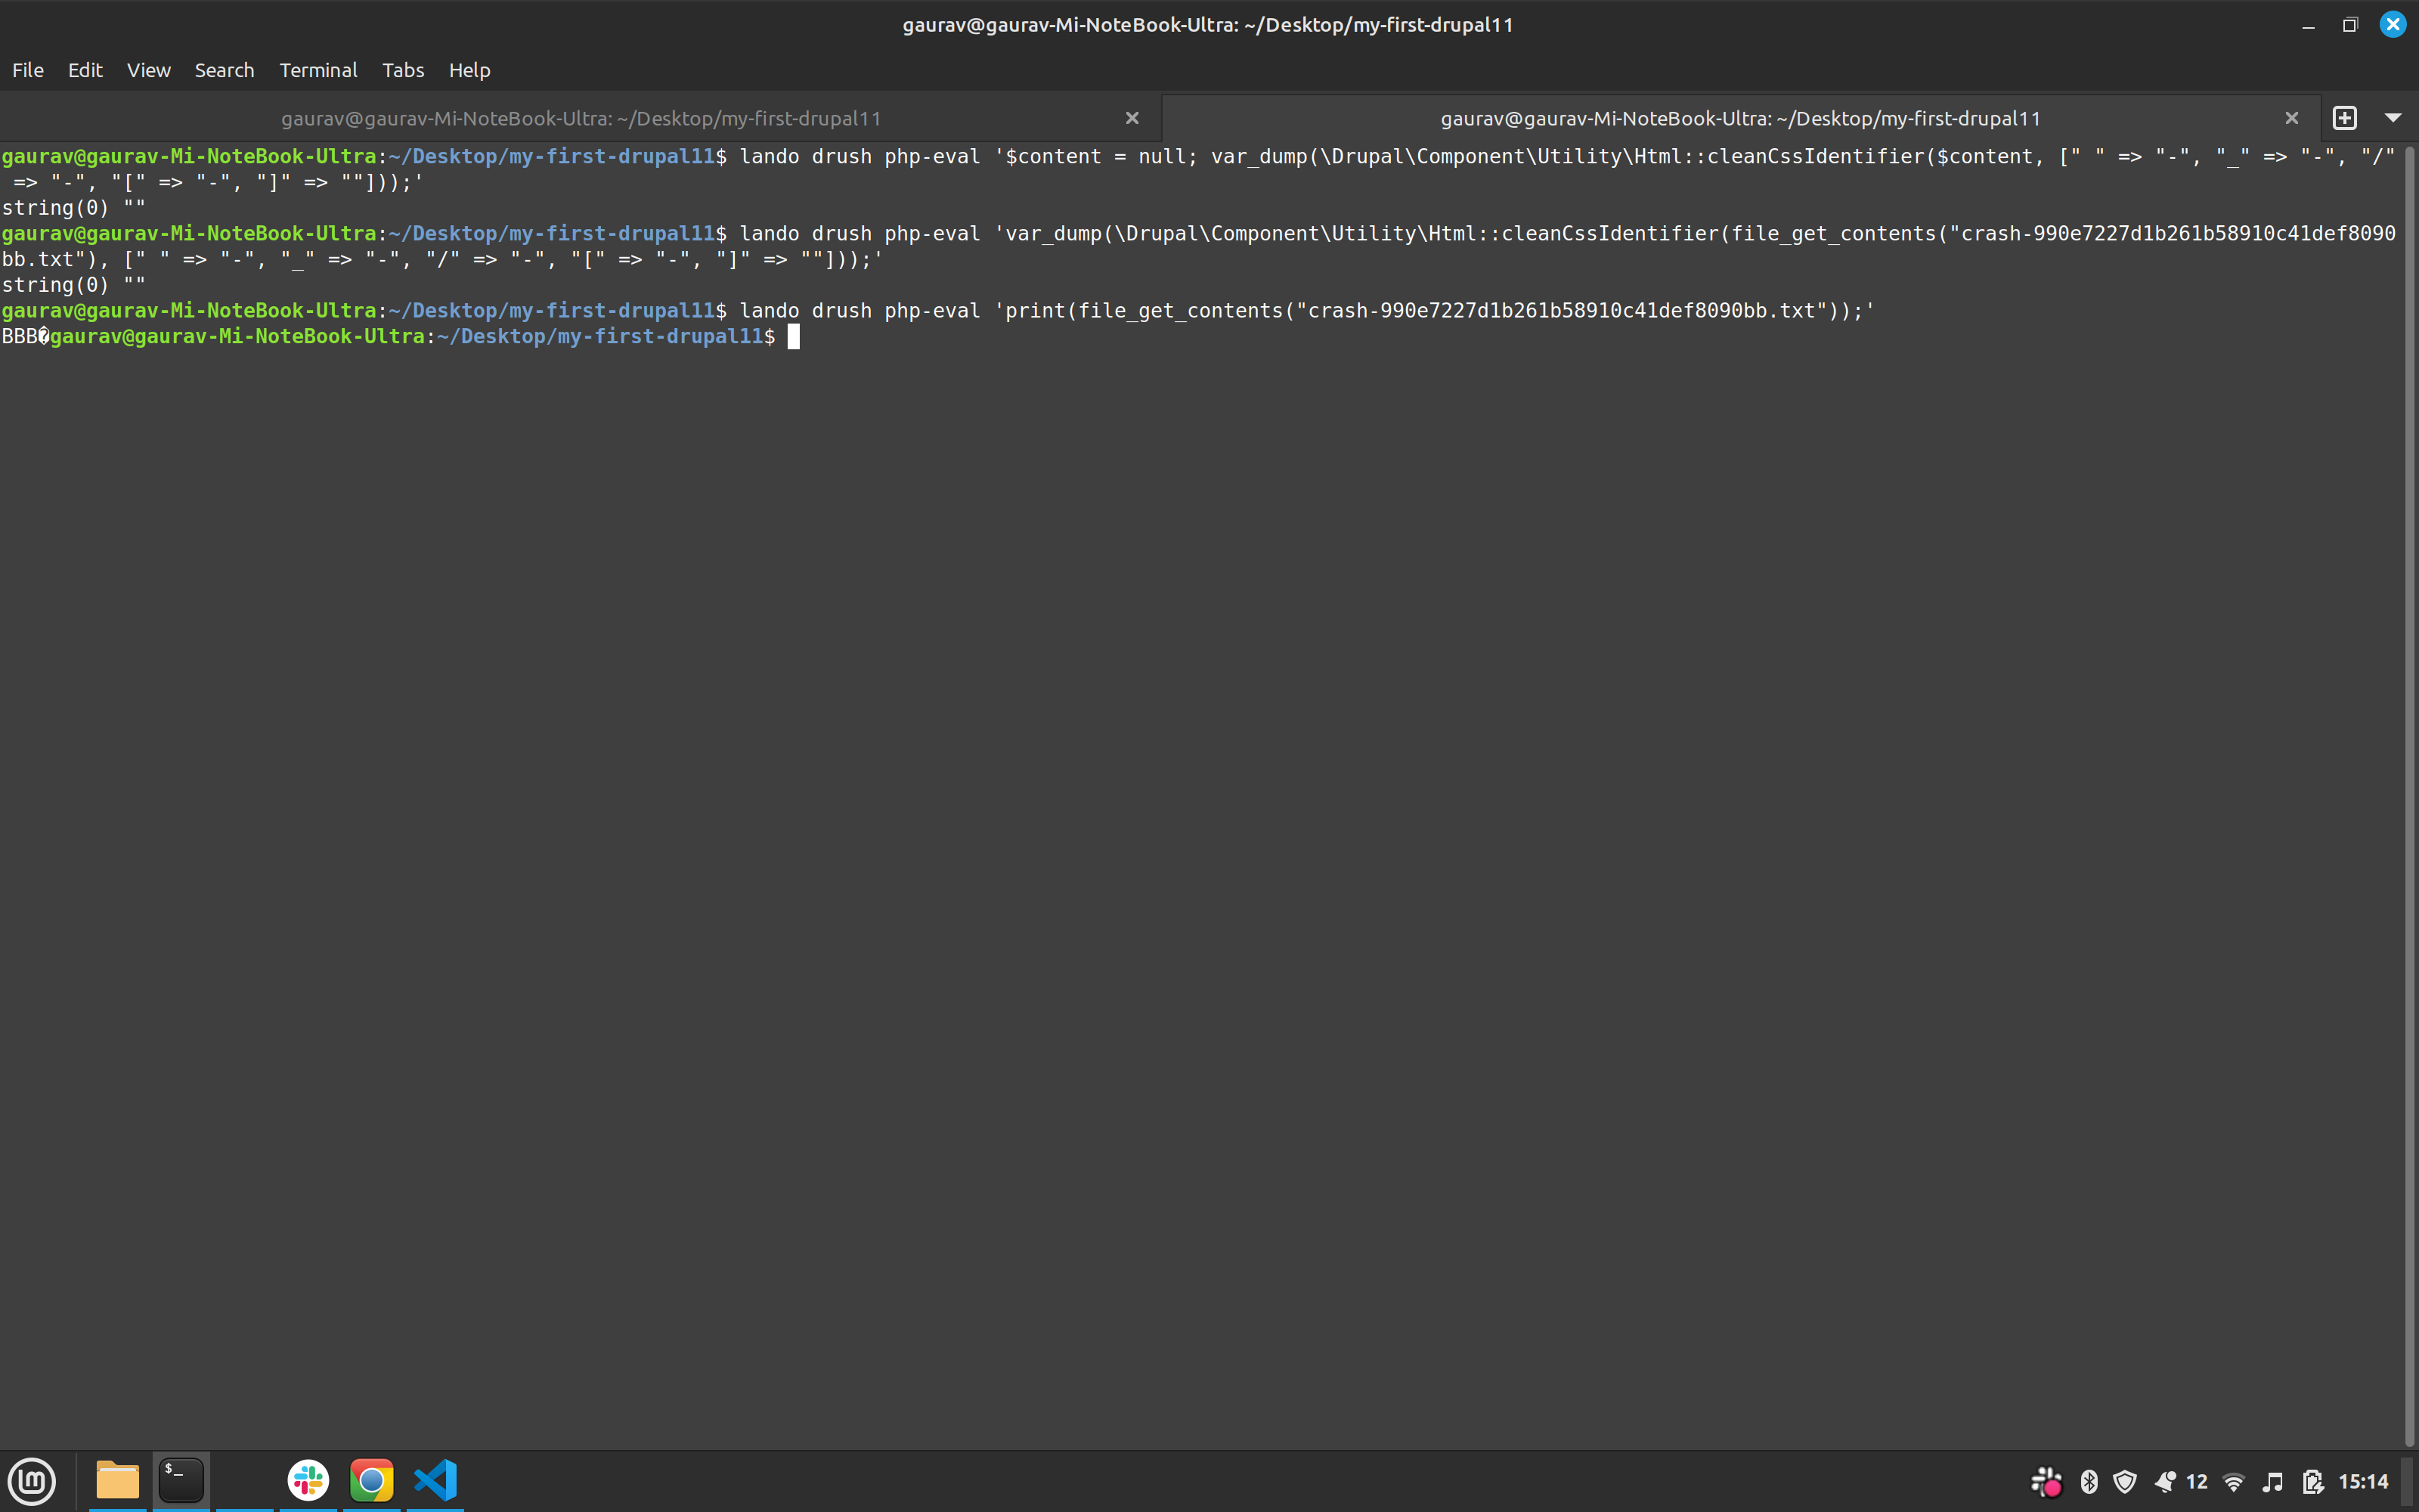This screenshot has height=1512, width=2419.
Task: Open the music player tray icon
Action: click(2271, 1481)
